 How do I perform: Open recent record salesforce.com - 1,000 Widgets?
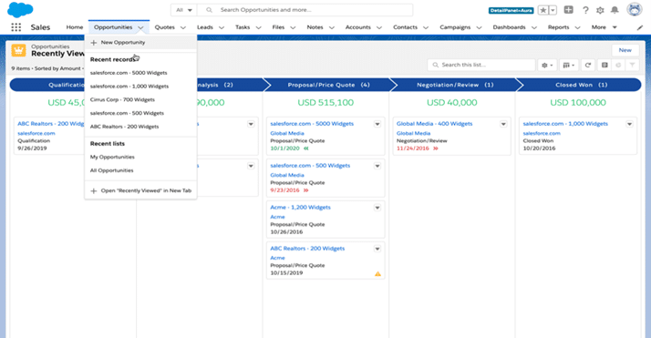pos(129,87)
